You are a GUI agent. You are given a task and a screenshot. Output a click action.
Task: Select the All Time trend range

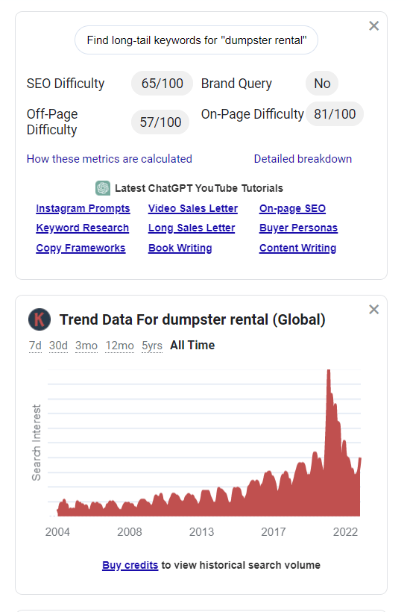192,346
